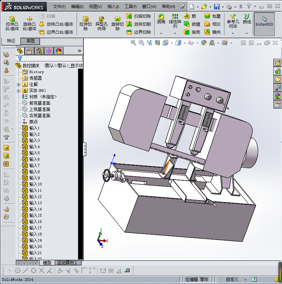The width and height of the screenshot is (282, 284).
Task: Click the 自定义 units status bar entry
Action: [232, 279]
